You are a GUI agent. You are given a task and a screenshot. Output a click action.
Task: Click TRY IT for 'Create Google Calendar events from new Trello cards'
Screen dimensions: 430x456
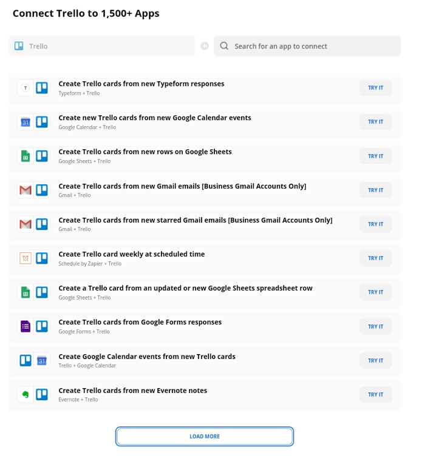point(375,361)
